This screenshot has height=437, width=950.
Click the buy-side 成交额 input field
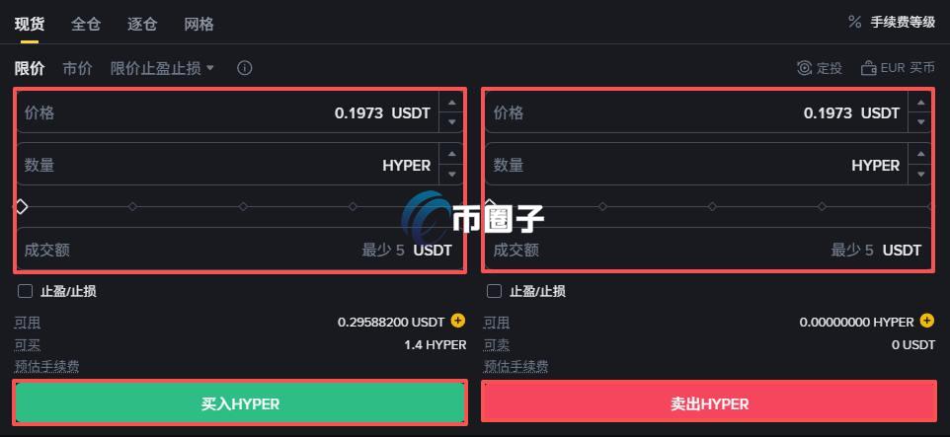coord(239,250)
